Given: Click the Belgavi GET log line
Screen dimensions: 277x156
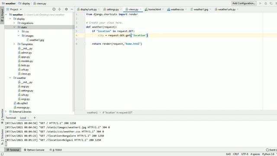Looking at the screenshot, I should tap(53, 140).
